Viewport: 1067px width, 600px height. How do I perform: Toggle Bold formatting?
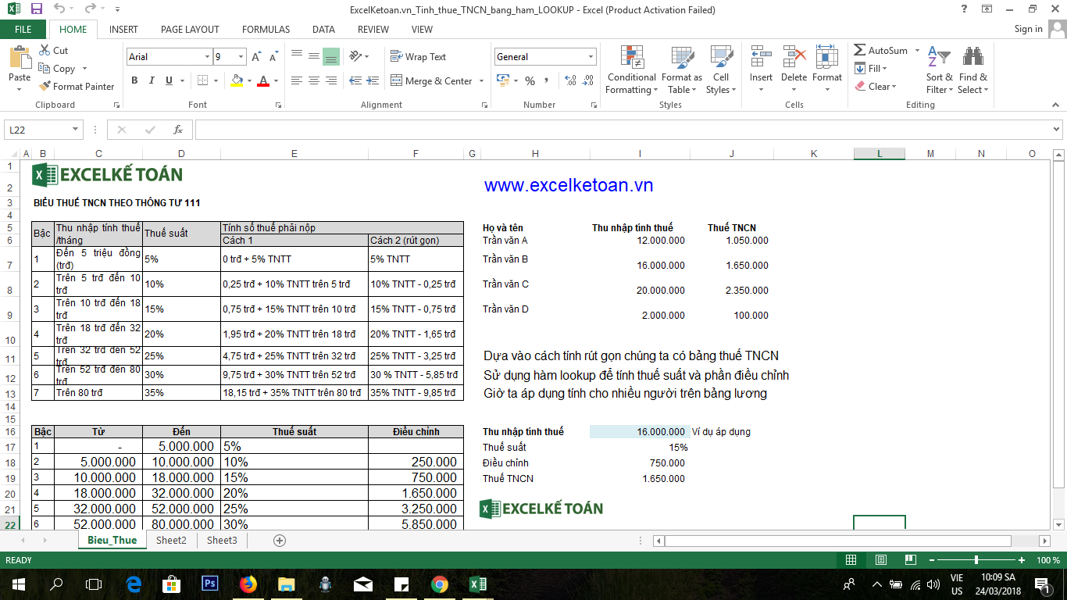134,80
